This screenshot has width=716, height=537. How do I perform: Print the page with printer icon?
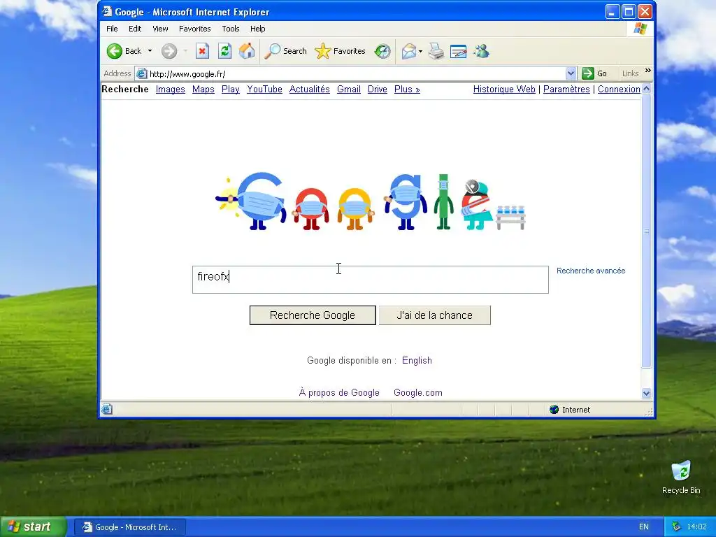point(436,51)
